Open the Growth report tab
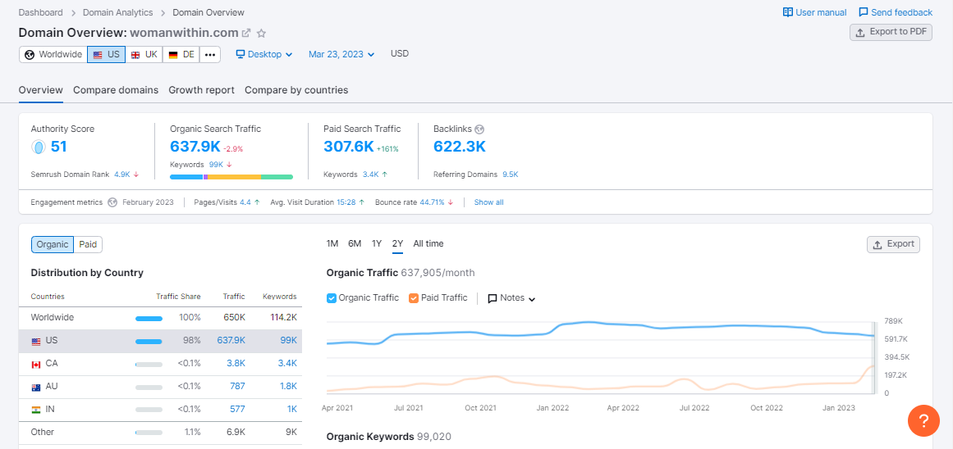The height and width of the screenshot is (449, 953). (201, 90)
